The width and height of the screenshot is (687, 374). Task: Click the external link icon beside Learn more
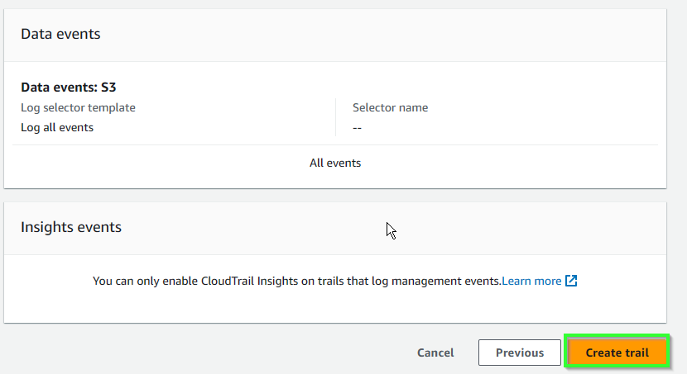coord(571,281)
